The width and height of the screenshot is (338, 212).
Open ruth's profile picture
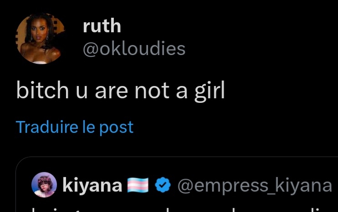[x=40, y=38]
